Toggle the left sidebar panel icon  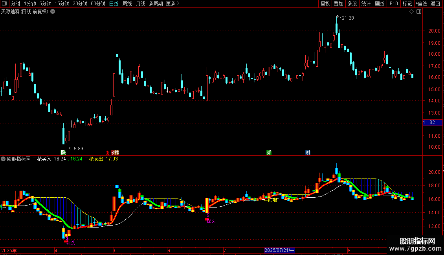click(x=4, y=4)
